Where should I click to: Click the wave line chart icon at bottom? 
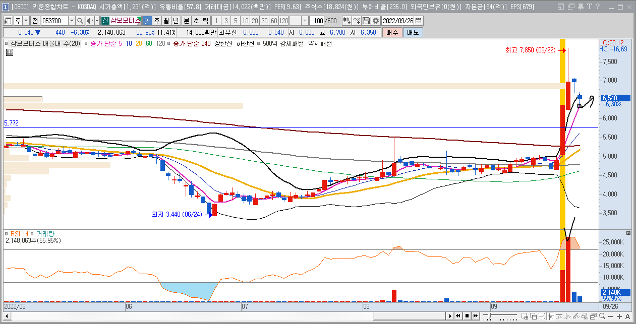click(x=559, y=316)
